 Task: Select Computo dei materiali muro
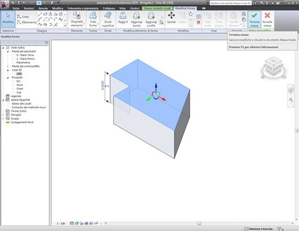[29, 107]
